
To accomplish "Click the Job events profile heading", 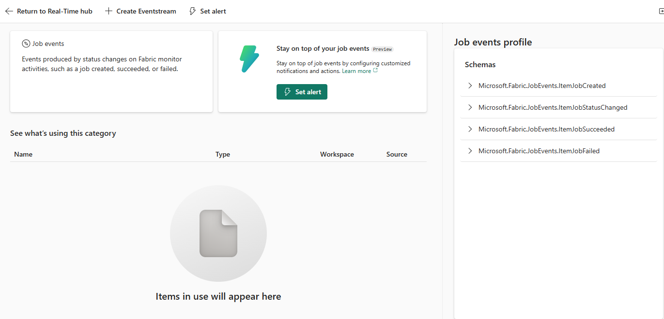I will 493,42.
